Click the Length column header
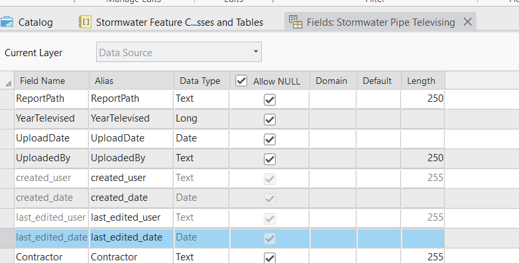 [x=423, y=81]
